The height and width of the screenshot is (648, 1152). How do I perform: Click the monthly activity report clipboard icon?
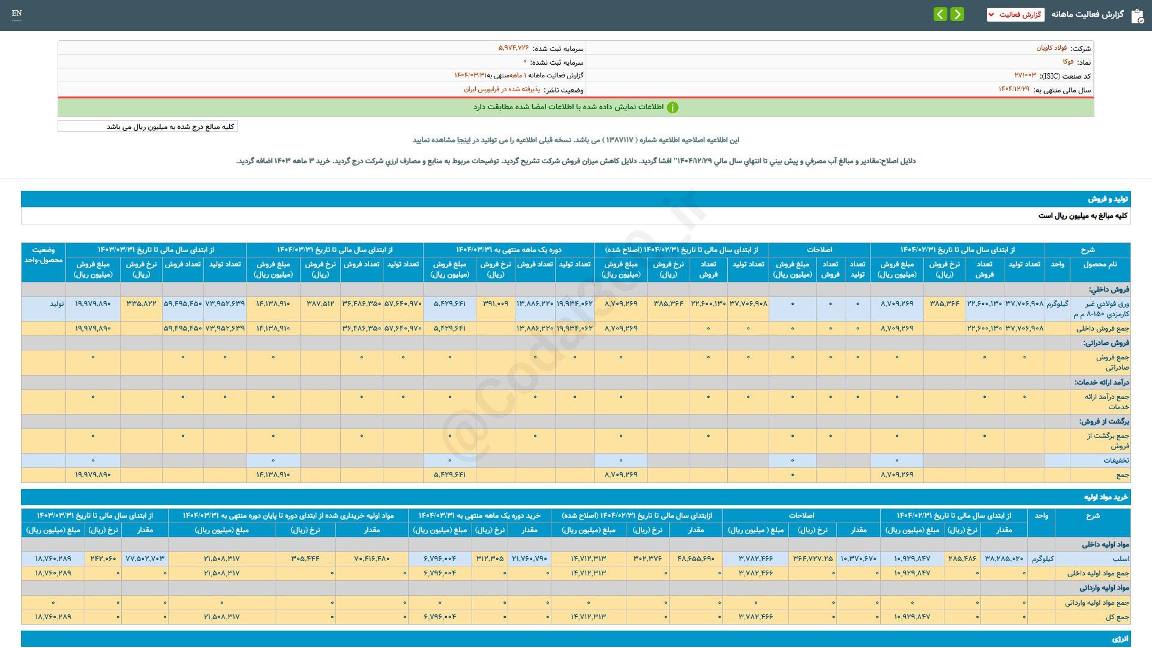[x=1137, y=16]
